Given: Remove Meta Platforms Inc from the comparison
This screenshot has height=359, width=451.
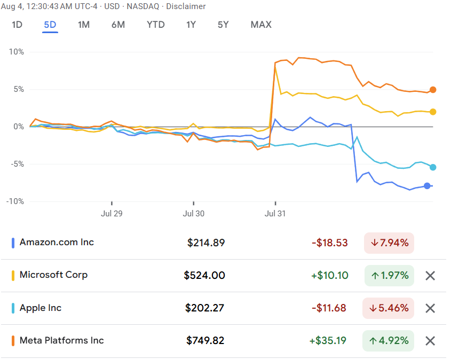Looking at the screenshot, I should [x=430, y=341].
